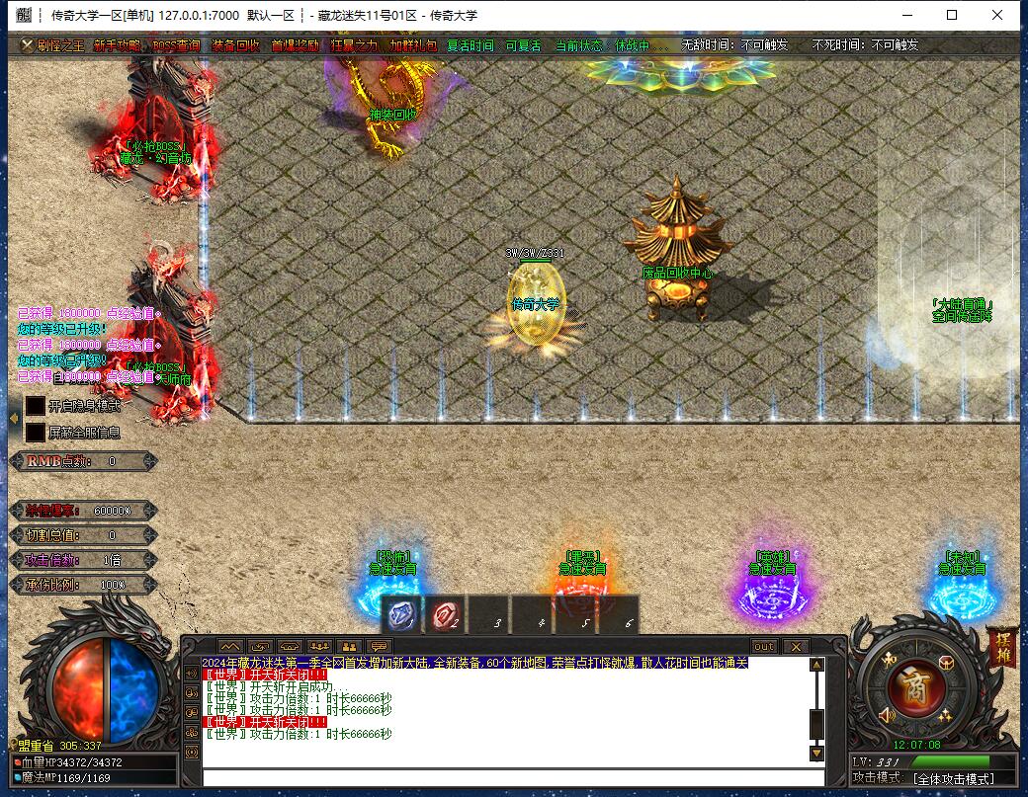The image size is (1028, 797).
Task: Close the chat panel with X button
Action: (796, 646)
